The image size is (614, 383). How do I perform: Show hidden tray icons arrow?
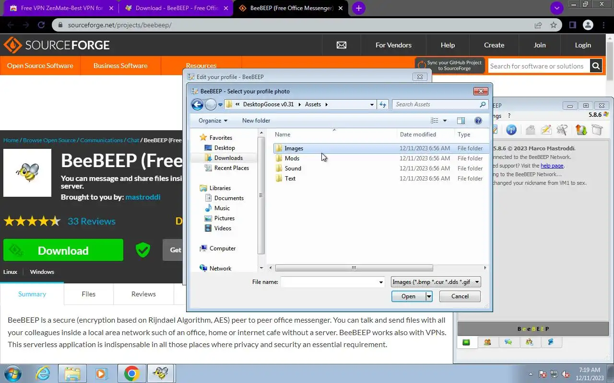(531, 374)
